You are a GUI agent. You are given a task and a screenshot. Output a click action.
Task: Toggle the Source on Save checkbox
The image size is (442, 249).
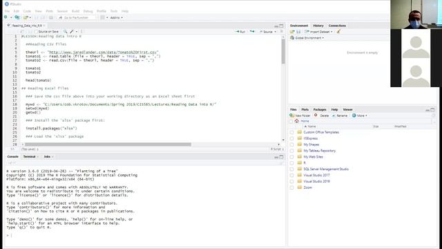[36, 32]
